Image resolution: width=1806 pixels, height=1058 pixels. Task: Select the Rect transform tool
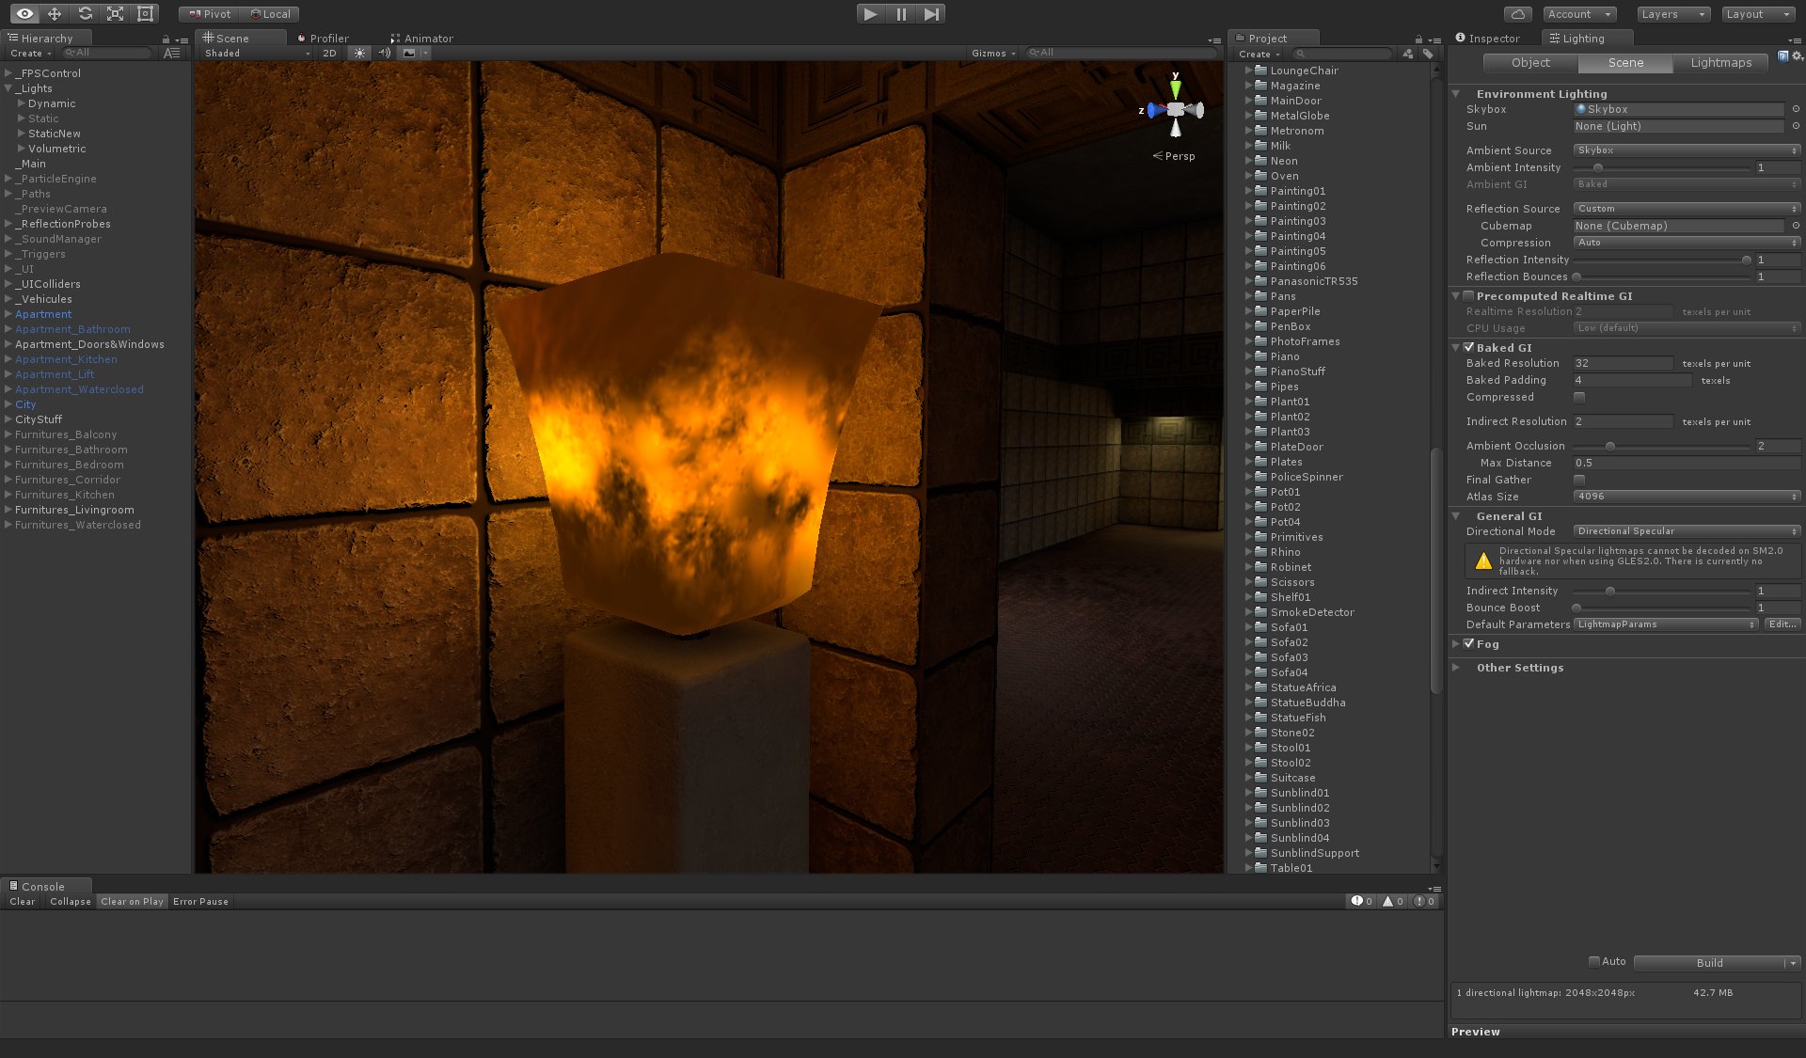145,13
